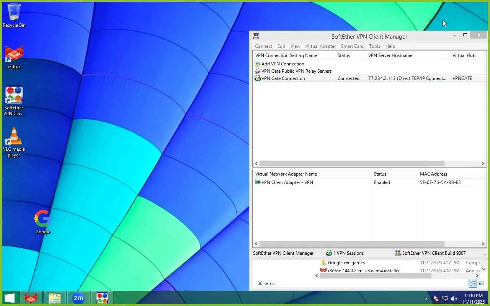Select the r3dfox-144.0.2 installer file name
Screen dimensions: 490x306
pyautogui.click(x=364, y=270)
